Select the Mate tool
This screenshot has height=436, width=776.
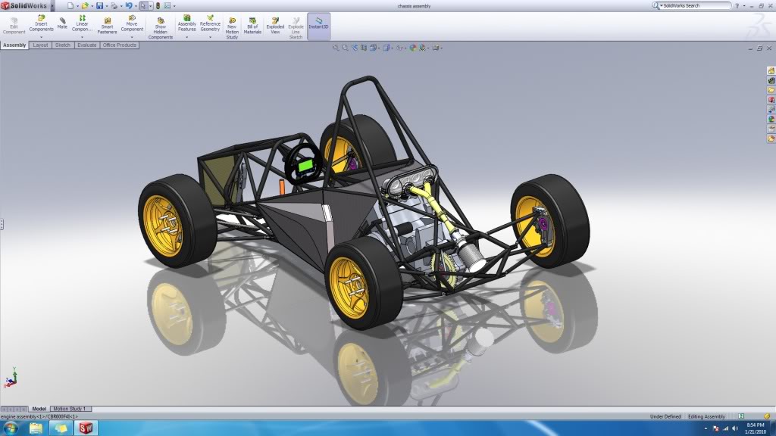[x=62, y=23]
